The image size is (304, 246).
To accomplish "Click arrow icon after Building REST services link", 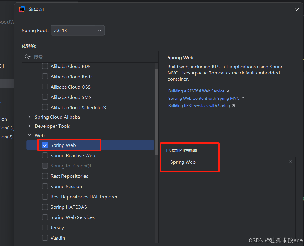I will [x=233, y=106].
